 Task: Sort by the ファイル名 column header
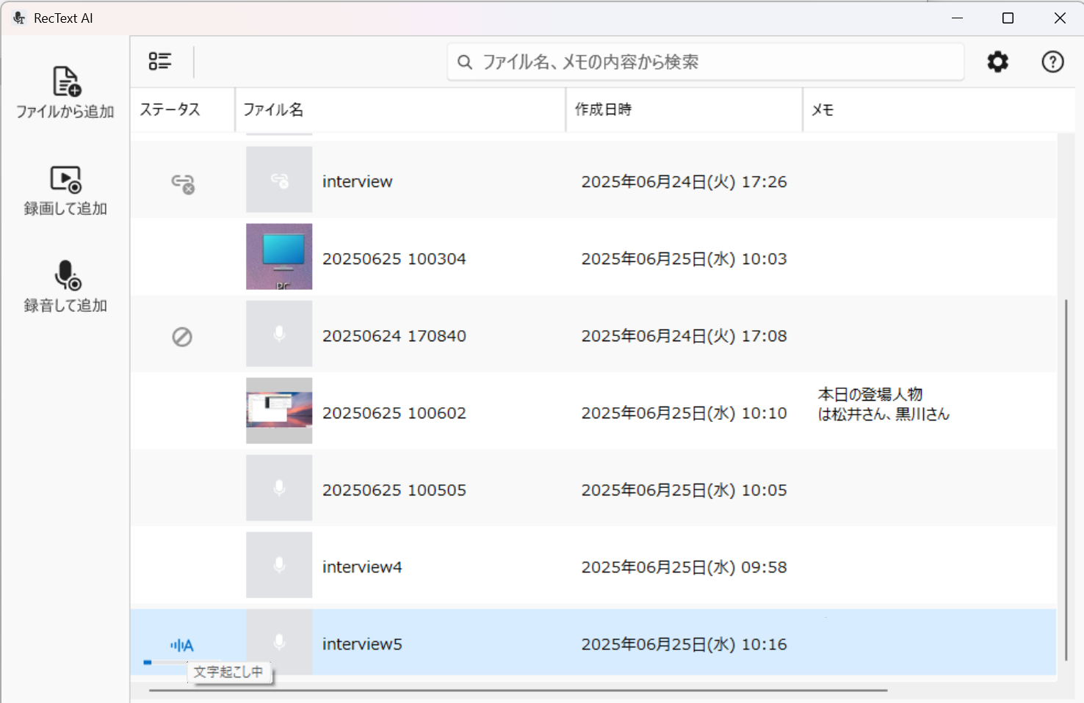click(x=273, y=109)
